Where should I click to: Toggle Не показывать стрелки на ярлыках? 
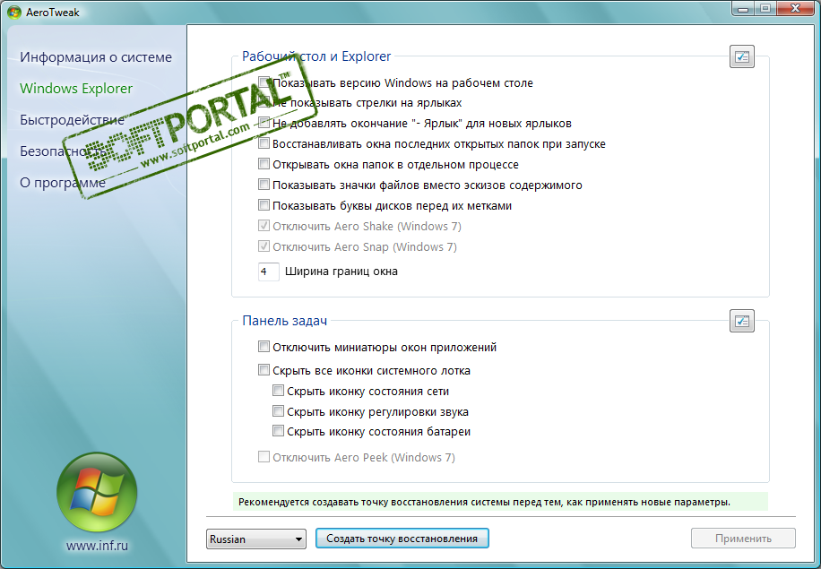pyautogui.click(x=264, y=102)
